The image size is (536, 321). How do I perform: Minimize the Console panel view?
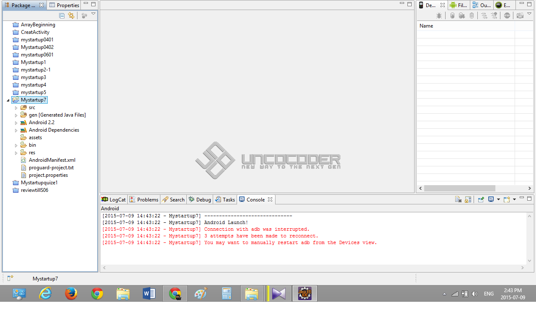tap(522, 198)
